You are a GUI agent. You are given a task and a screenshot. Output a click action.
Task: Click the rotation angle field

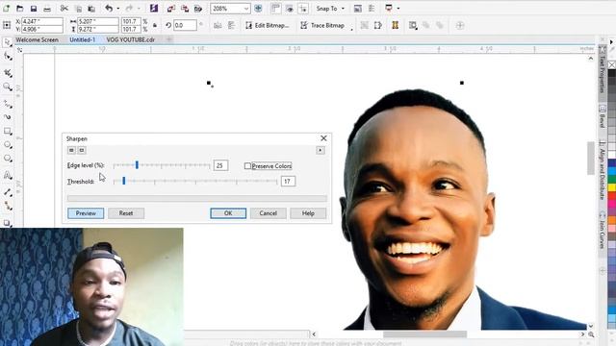pos(185,26)
